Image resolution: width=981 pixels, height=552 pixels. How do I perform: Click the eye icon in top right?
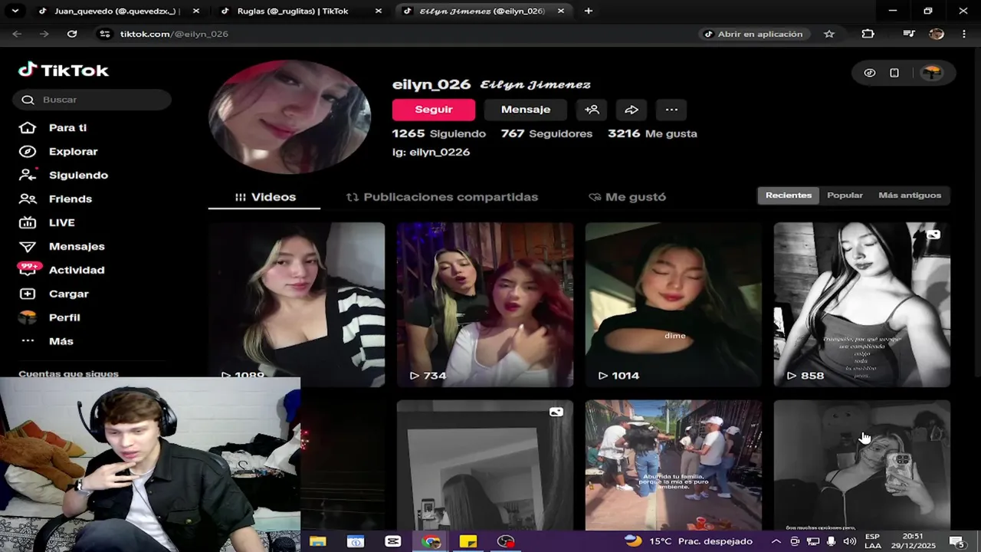pos(870,73)
